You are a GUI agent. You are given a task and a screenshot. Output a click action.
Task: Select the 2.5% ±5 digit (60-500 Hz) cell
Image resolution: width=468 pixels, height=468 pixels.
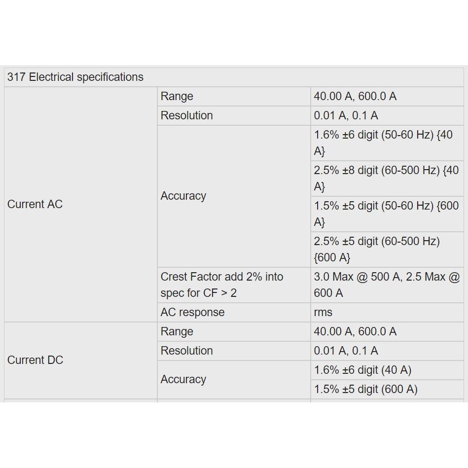pyautogui.click(x=377, y=250)
